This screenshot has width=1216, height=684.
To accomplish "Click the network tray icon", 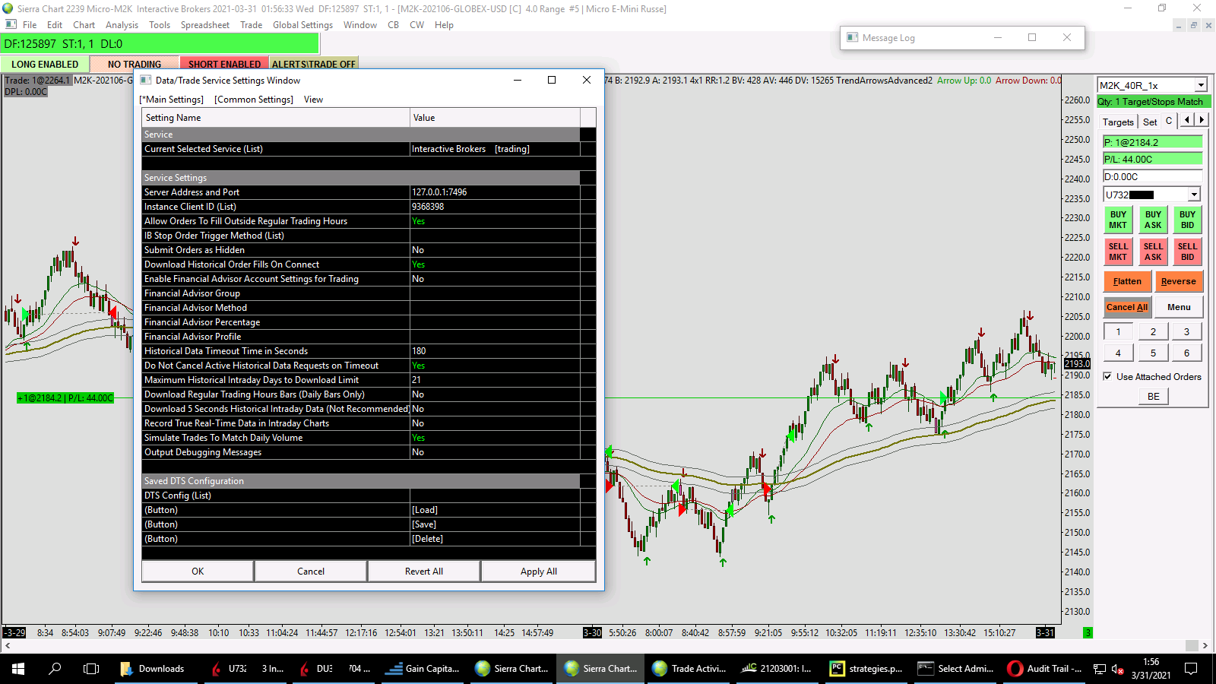I will click(x=1100, y=669).
